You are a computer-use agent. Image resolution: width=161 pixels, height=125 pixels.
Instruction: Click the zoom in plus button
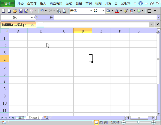[x=154, y=122]
